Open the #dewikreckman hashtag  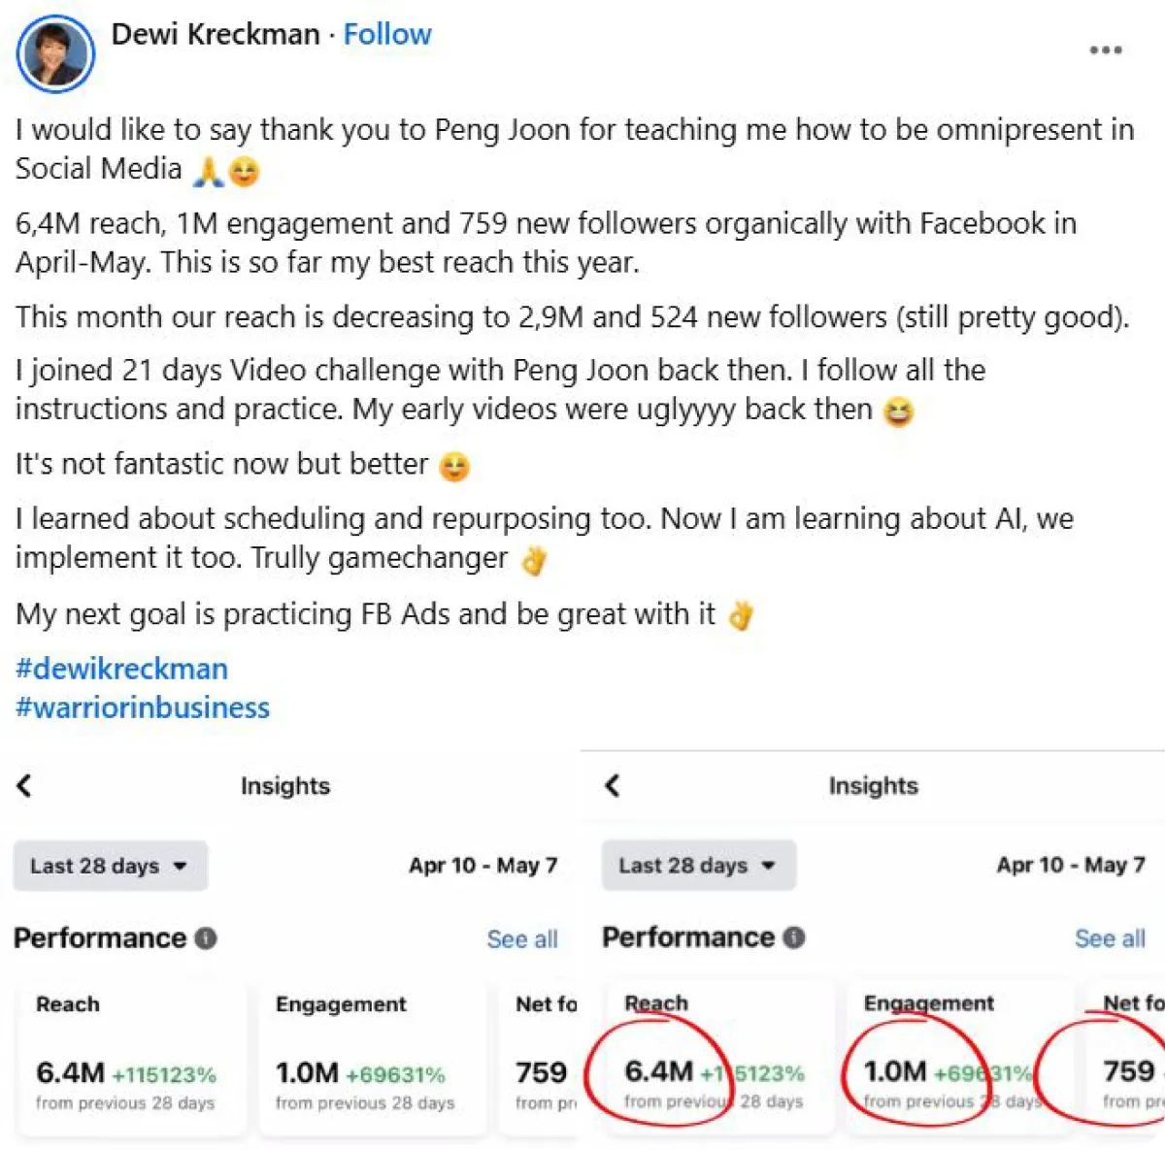pyautogui.click(x=121, y=669)
